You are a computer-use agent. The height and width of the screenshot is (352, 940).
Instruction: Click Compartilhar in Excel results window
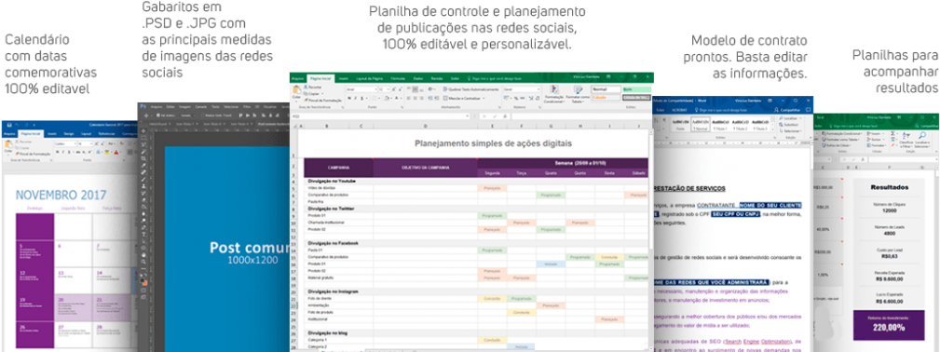click(927, 126)
